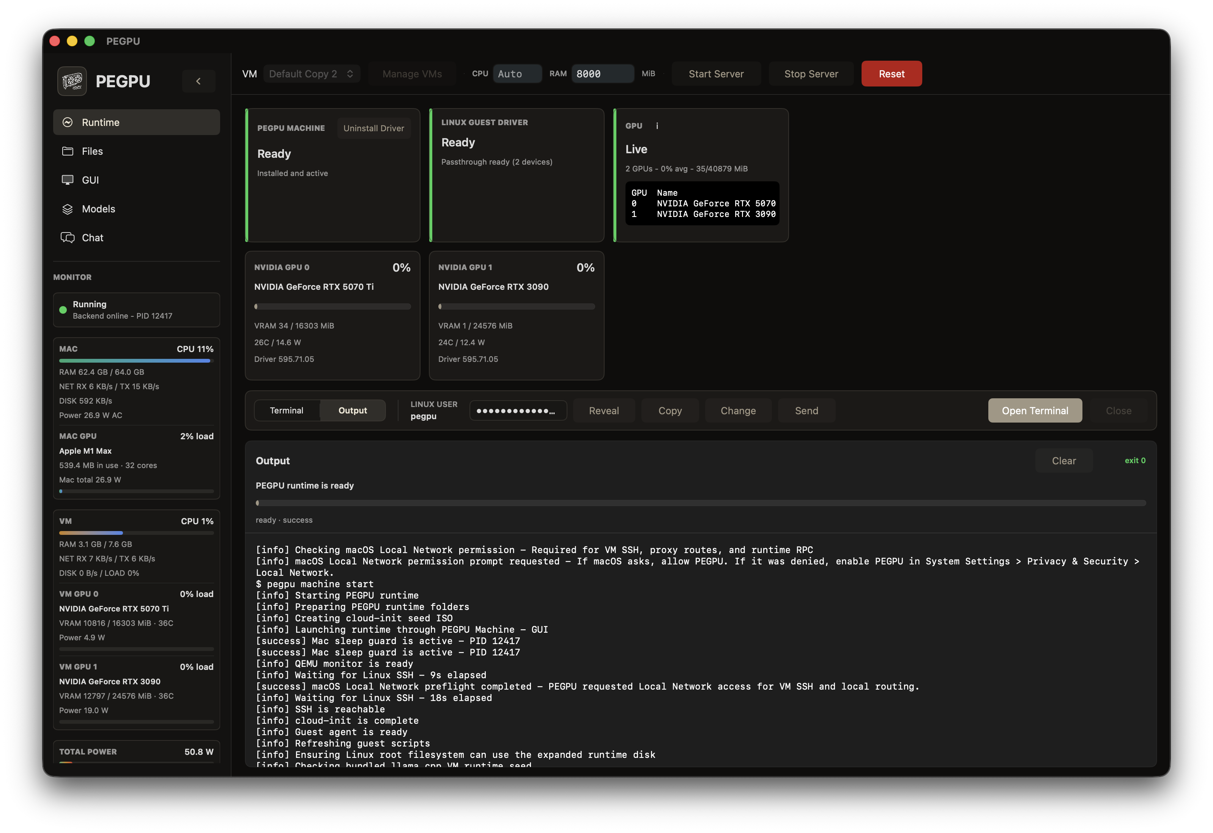This screenshot has height=833, width=1213.
Task: Click the Mac GPU load bar
Action: (136, 491)
